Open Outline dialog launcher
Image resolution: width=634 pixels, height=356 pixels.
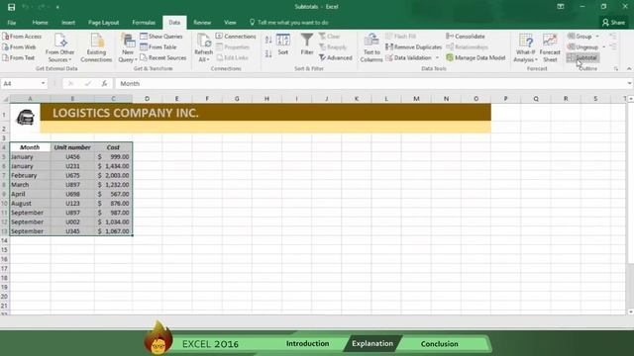[x=616, y=69]
